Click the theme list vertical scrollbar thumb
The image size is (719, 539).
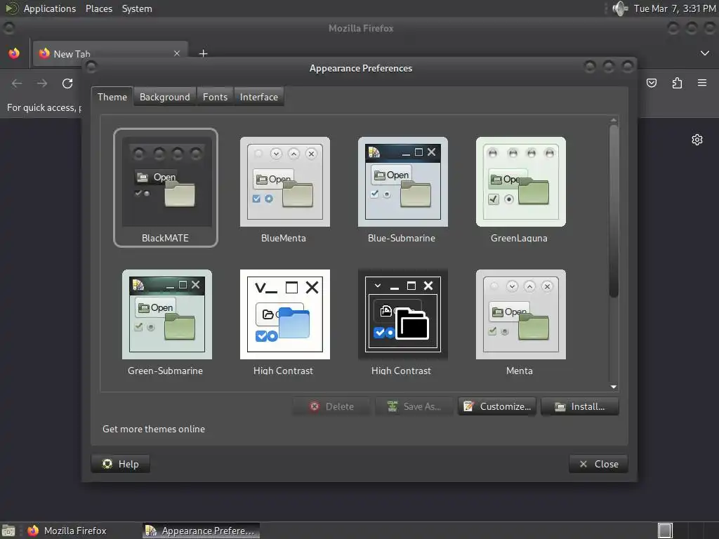point(614,211)
